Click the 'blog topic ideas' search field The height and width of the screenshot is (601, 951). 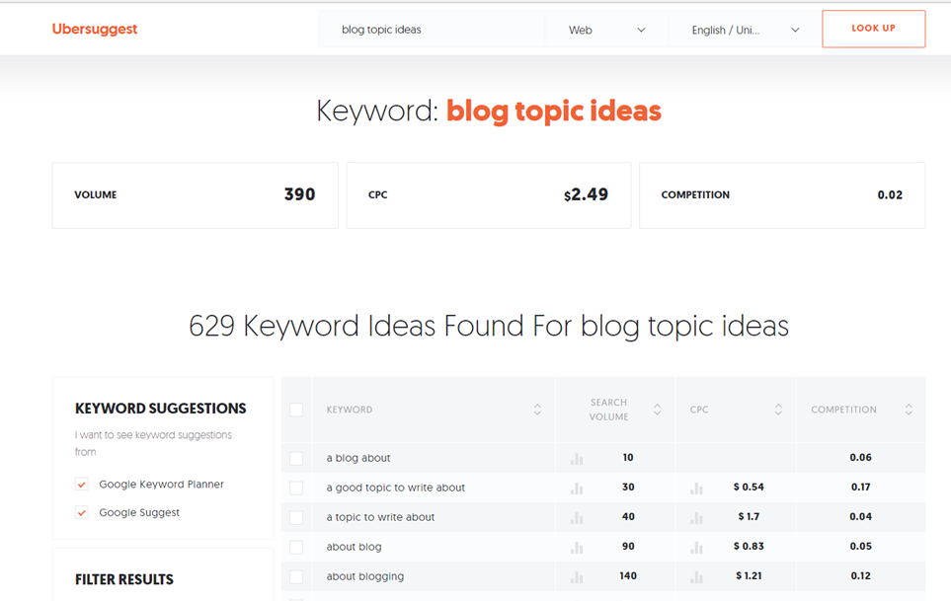pos(431,31)
